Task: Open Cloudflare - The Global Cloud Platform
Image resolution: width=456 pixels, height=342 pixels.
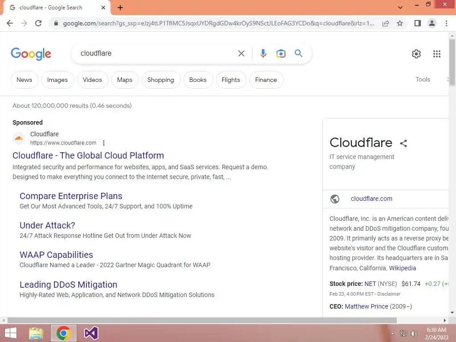Action: [x=88, y=155]
